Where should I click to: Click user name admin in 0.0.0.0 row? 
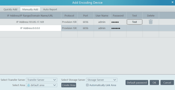pyautogui.click(x=102, y=28)
